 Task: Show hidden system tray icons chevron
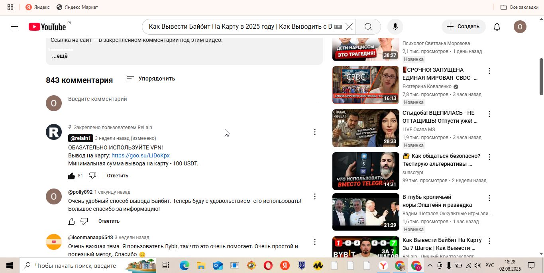[430, 265]
